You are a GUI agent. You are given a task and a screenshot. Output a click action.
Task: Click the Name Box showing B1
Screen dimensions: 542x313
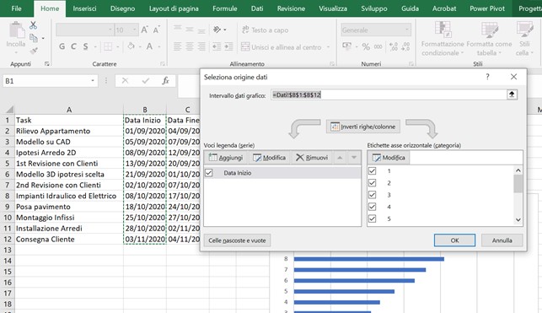click(46, 81)
